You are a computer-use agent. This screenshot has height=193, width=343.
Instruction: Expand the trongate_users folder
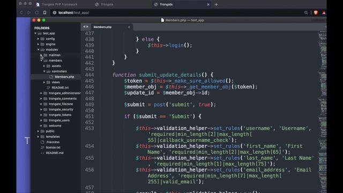click(41, 120)
